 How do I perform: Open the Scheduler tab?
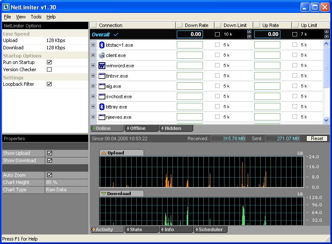pos(211,229)
